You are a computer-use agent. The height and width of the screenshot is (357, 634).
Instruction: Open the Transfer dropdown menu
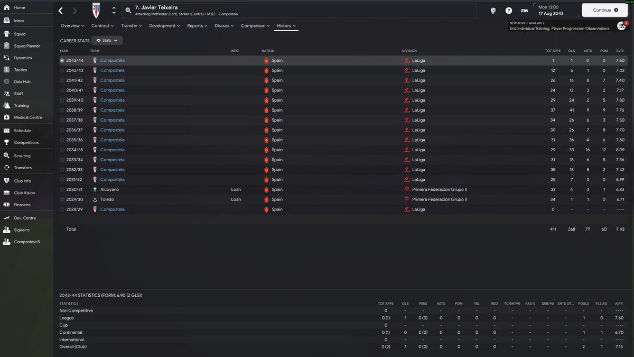click(131, 25)
